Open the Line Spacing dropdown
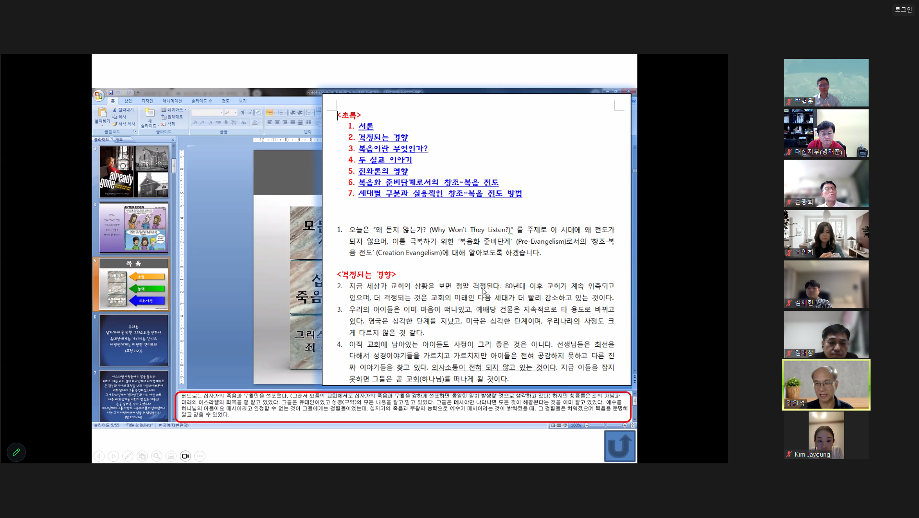Viewport: 919px width, 518px height. [x=309, y=113]
